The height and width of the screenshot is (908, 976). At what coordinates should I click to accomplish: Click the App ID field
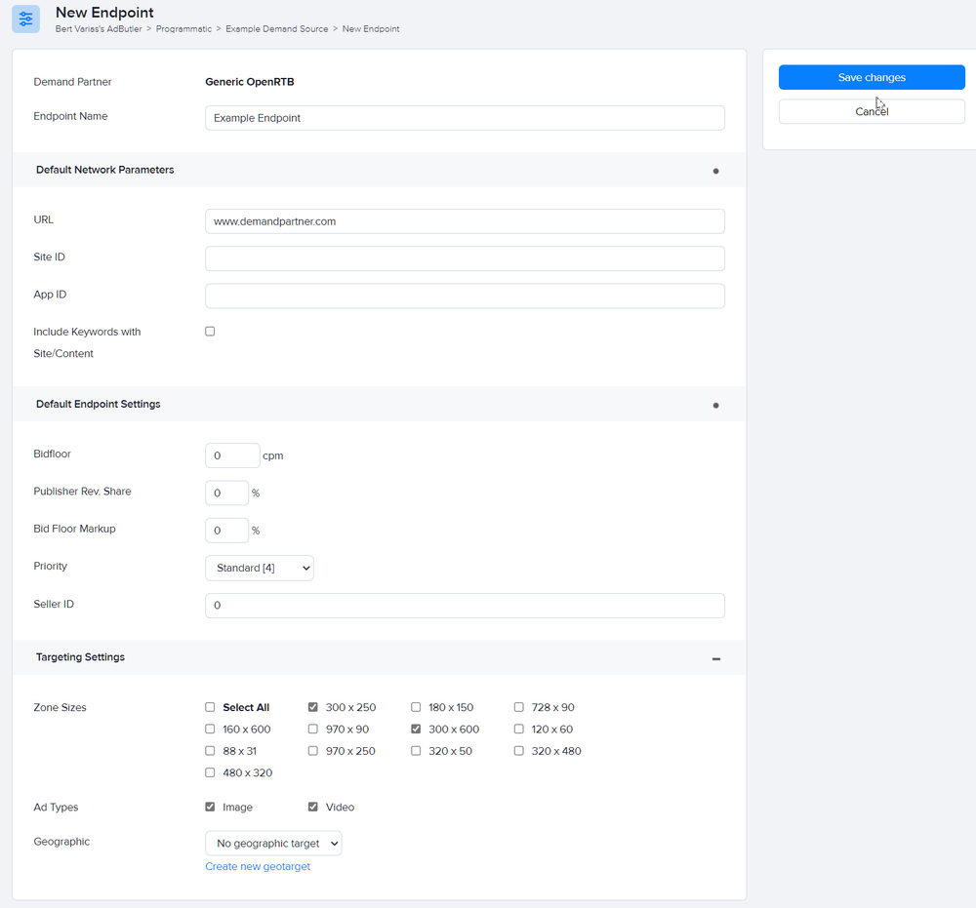(465, 296)
